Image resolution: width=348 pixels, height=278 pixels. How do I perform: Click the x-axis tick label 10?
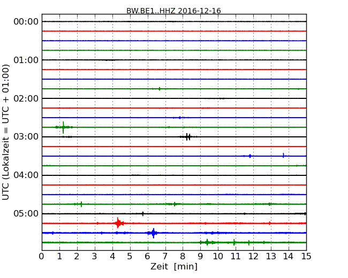pyautogui.click(x=218, y=257)
